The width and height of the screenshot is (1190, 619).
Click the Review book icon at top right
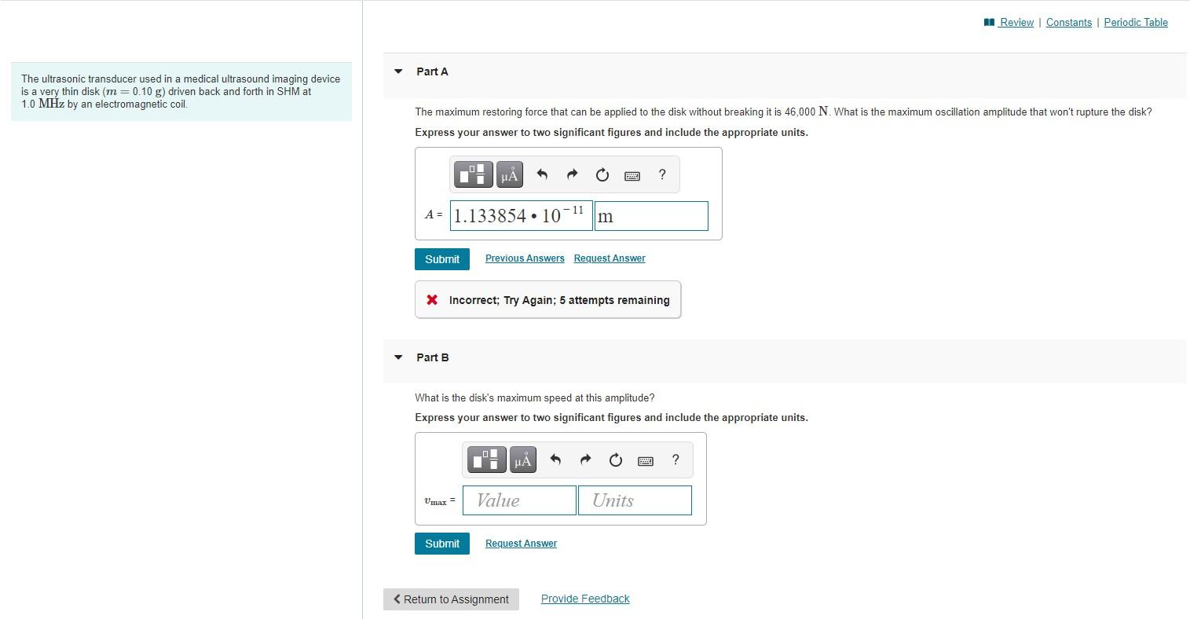pos(988,22)
